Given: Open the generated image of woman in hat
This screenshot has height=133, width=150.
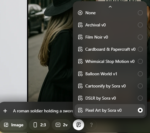Looking at the screenshot, I should [50, 51].
